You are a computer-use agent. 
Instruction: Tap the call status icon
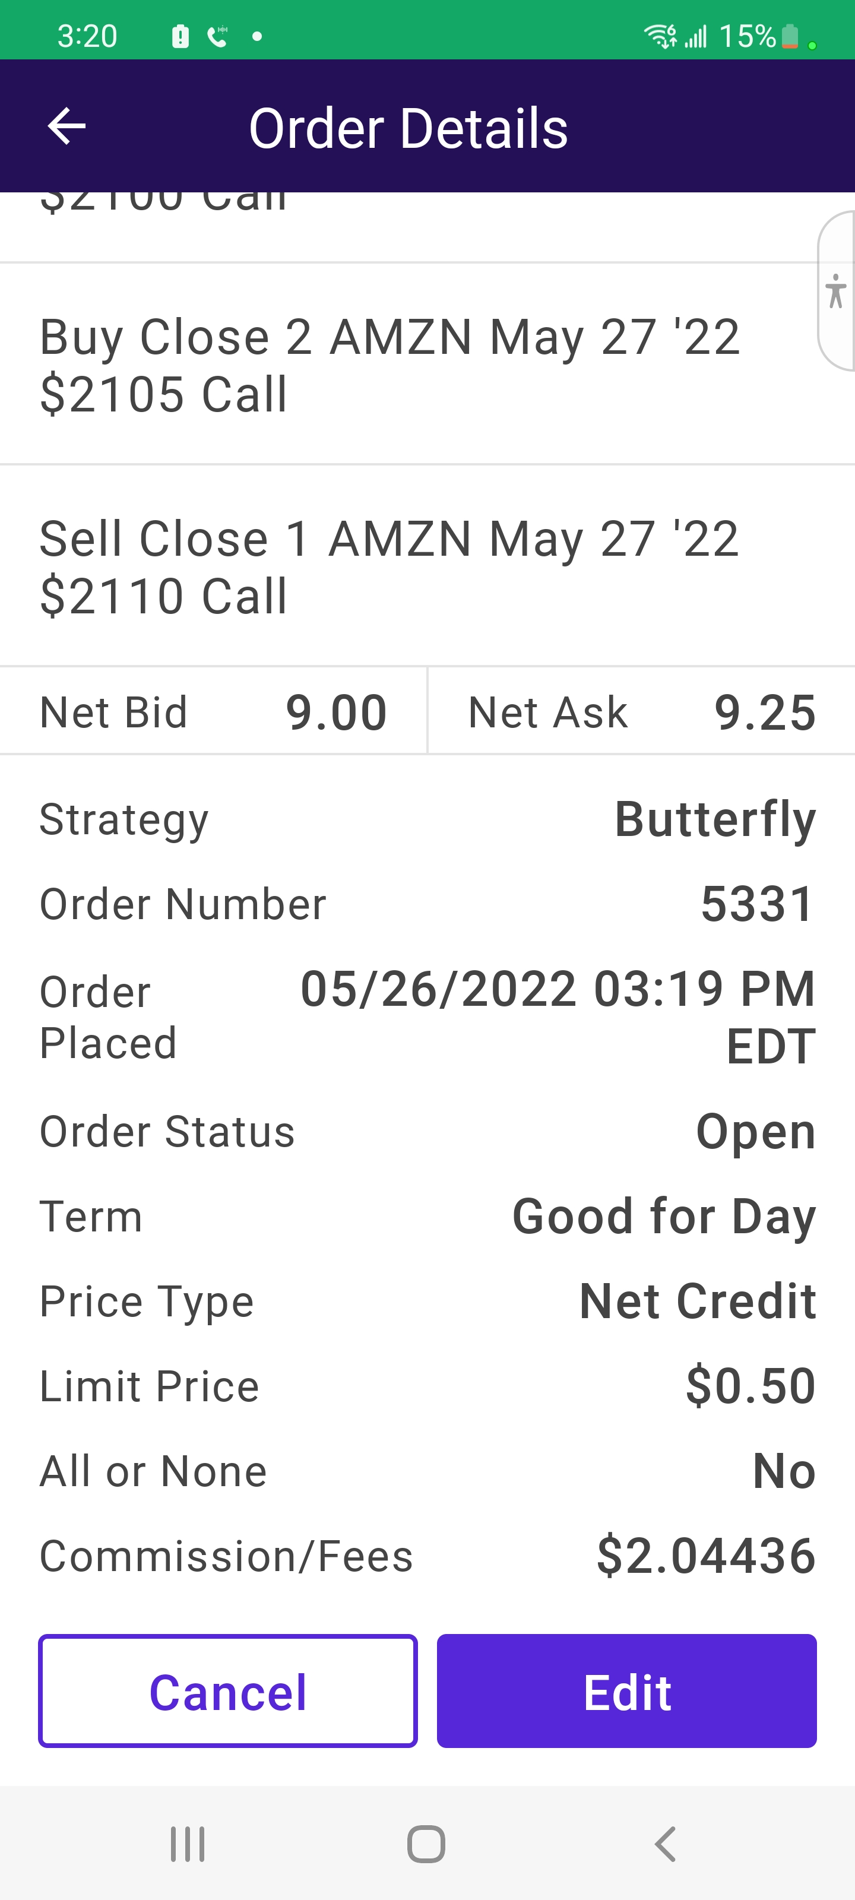(218, 36)
